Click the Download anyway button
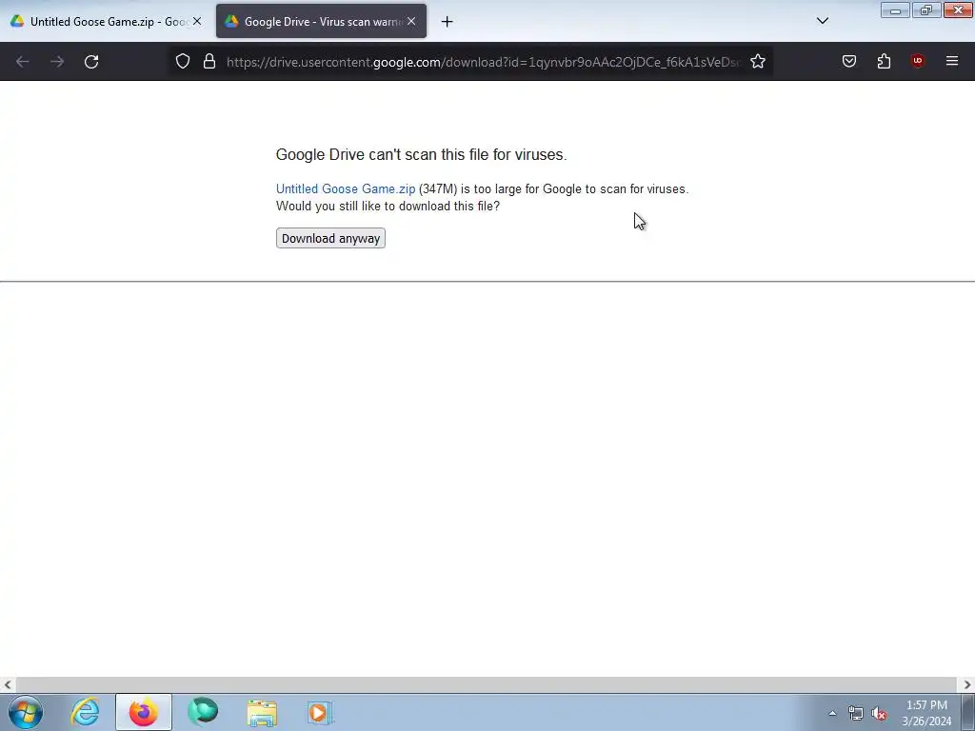The width and height of the screenshot is (975, 731). pos(330,238)
